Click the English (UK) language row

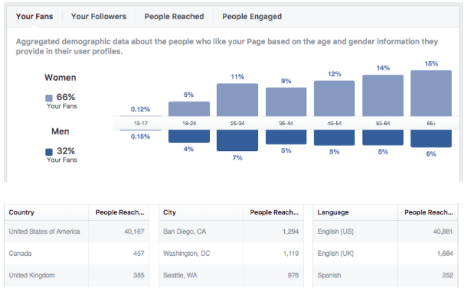pos(386,254)
